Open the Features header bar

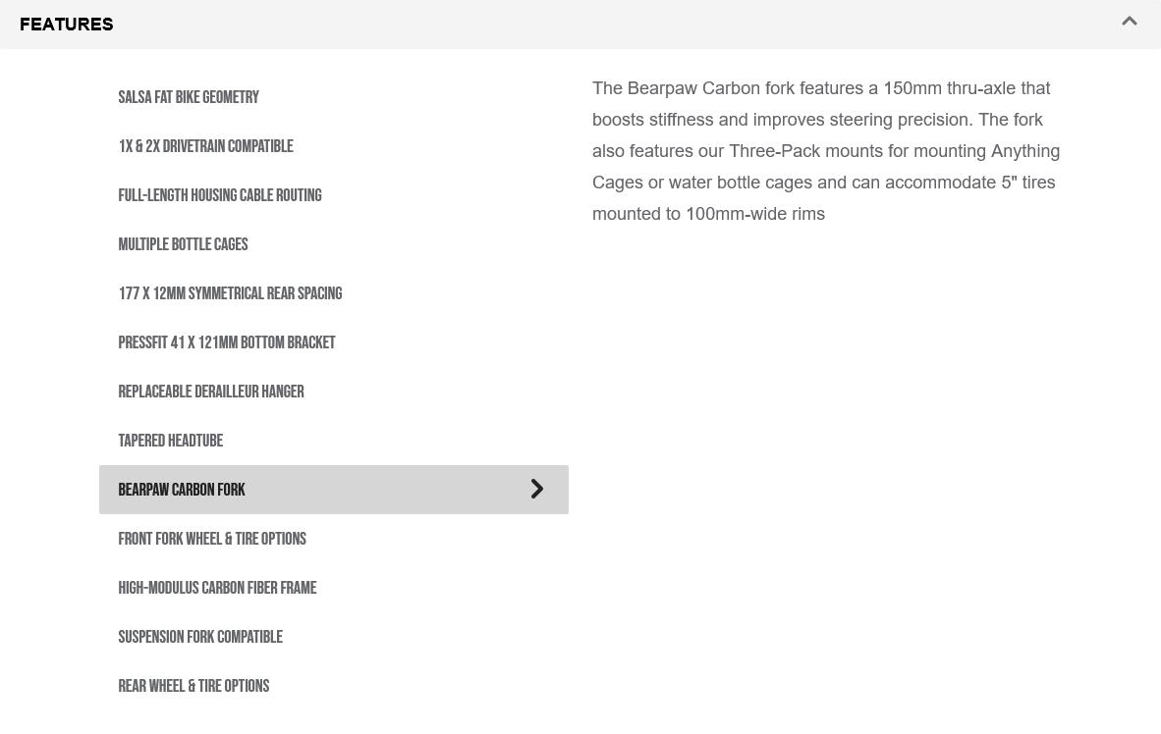580,25
